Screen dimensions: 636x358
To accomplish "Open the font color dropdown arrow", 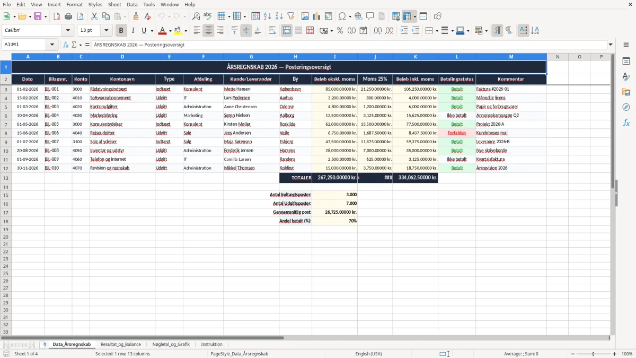I will coord(170,31).
